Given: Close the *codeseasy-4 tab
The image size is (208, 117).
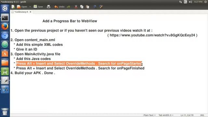Looking at the screenshot, I should click(30, 12).
